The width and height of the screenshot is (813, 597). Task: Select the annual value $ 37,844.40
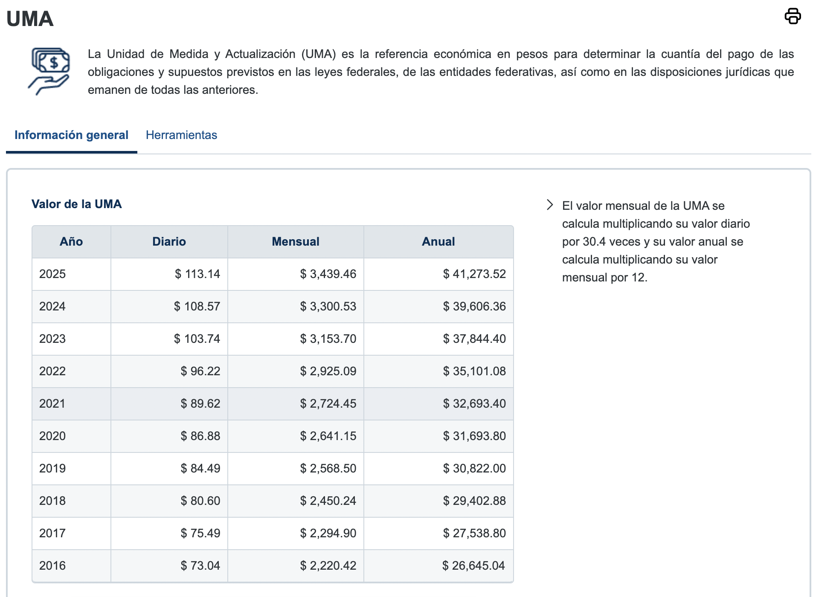474,339
